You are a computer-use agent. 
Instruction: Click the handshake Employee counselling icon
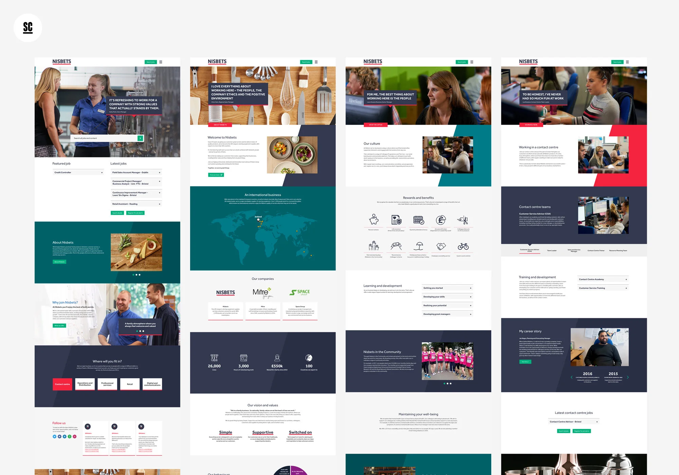click(441, 246)
